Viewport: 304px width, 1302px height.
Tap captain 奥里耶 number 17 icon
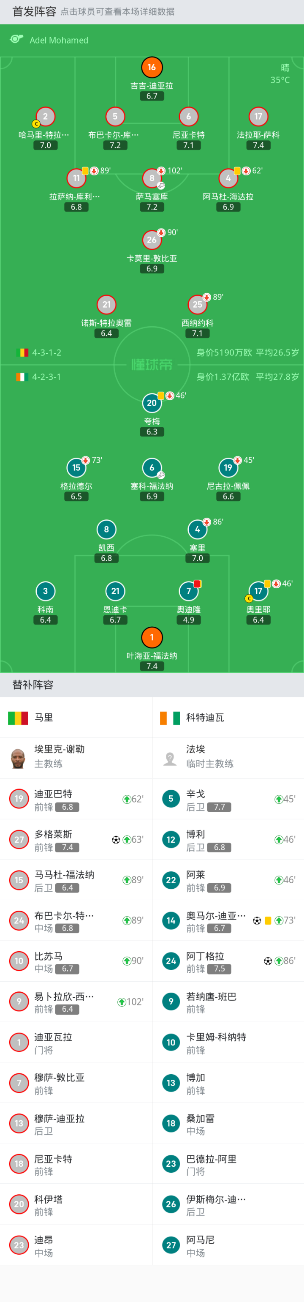(x=258, y=591)
